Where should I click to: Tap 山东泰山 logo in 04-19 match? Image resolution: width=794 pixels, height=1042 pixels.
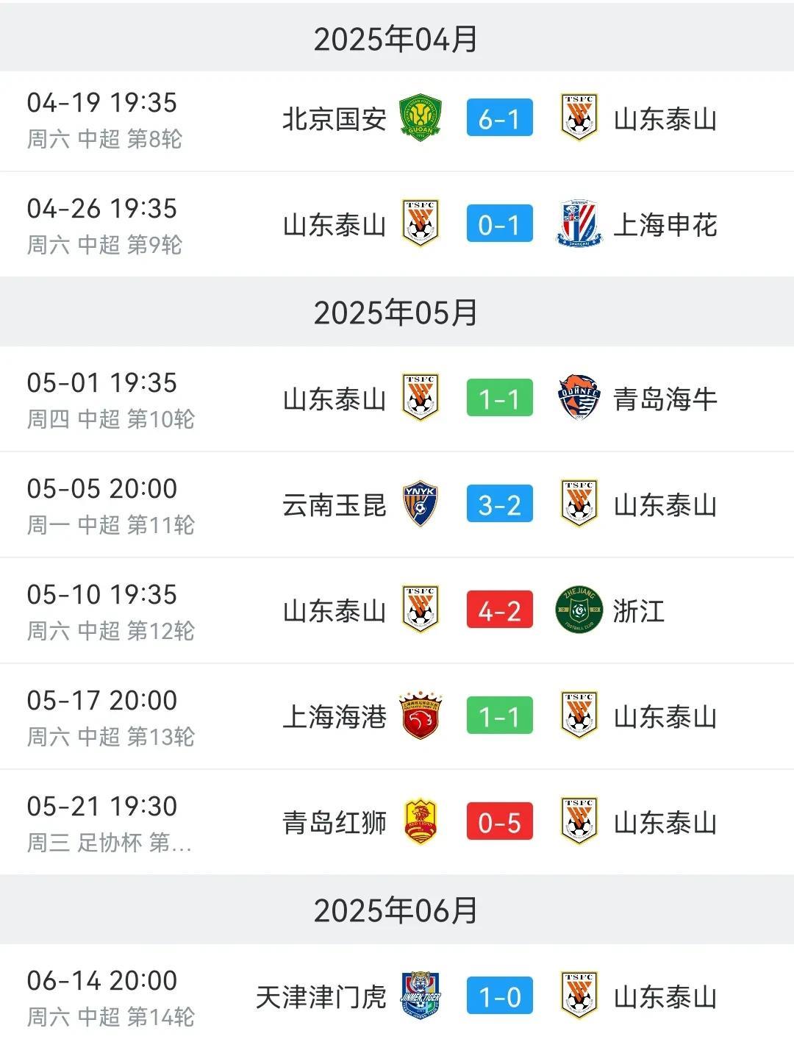579,118
